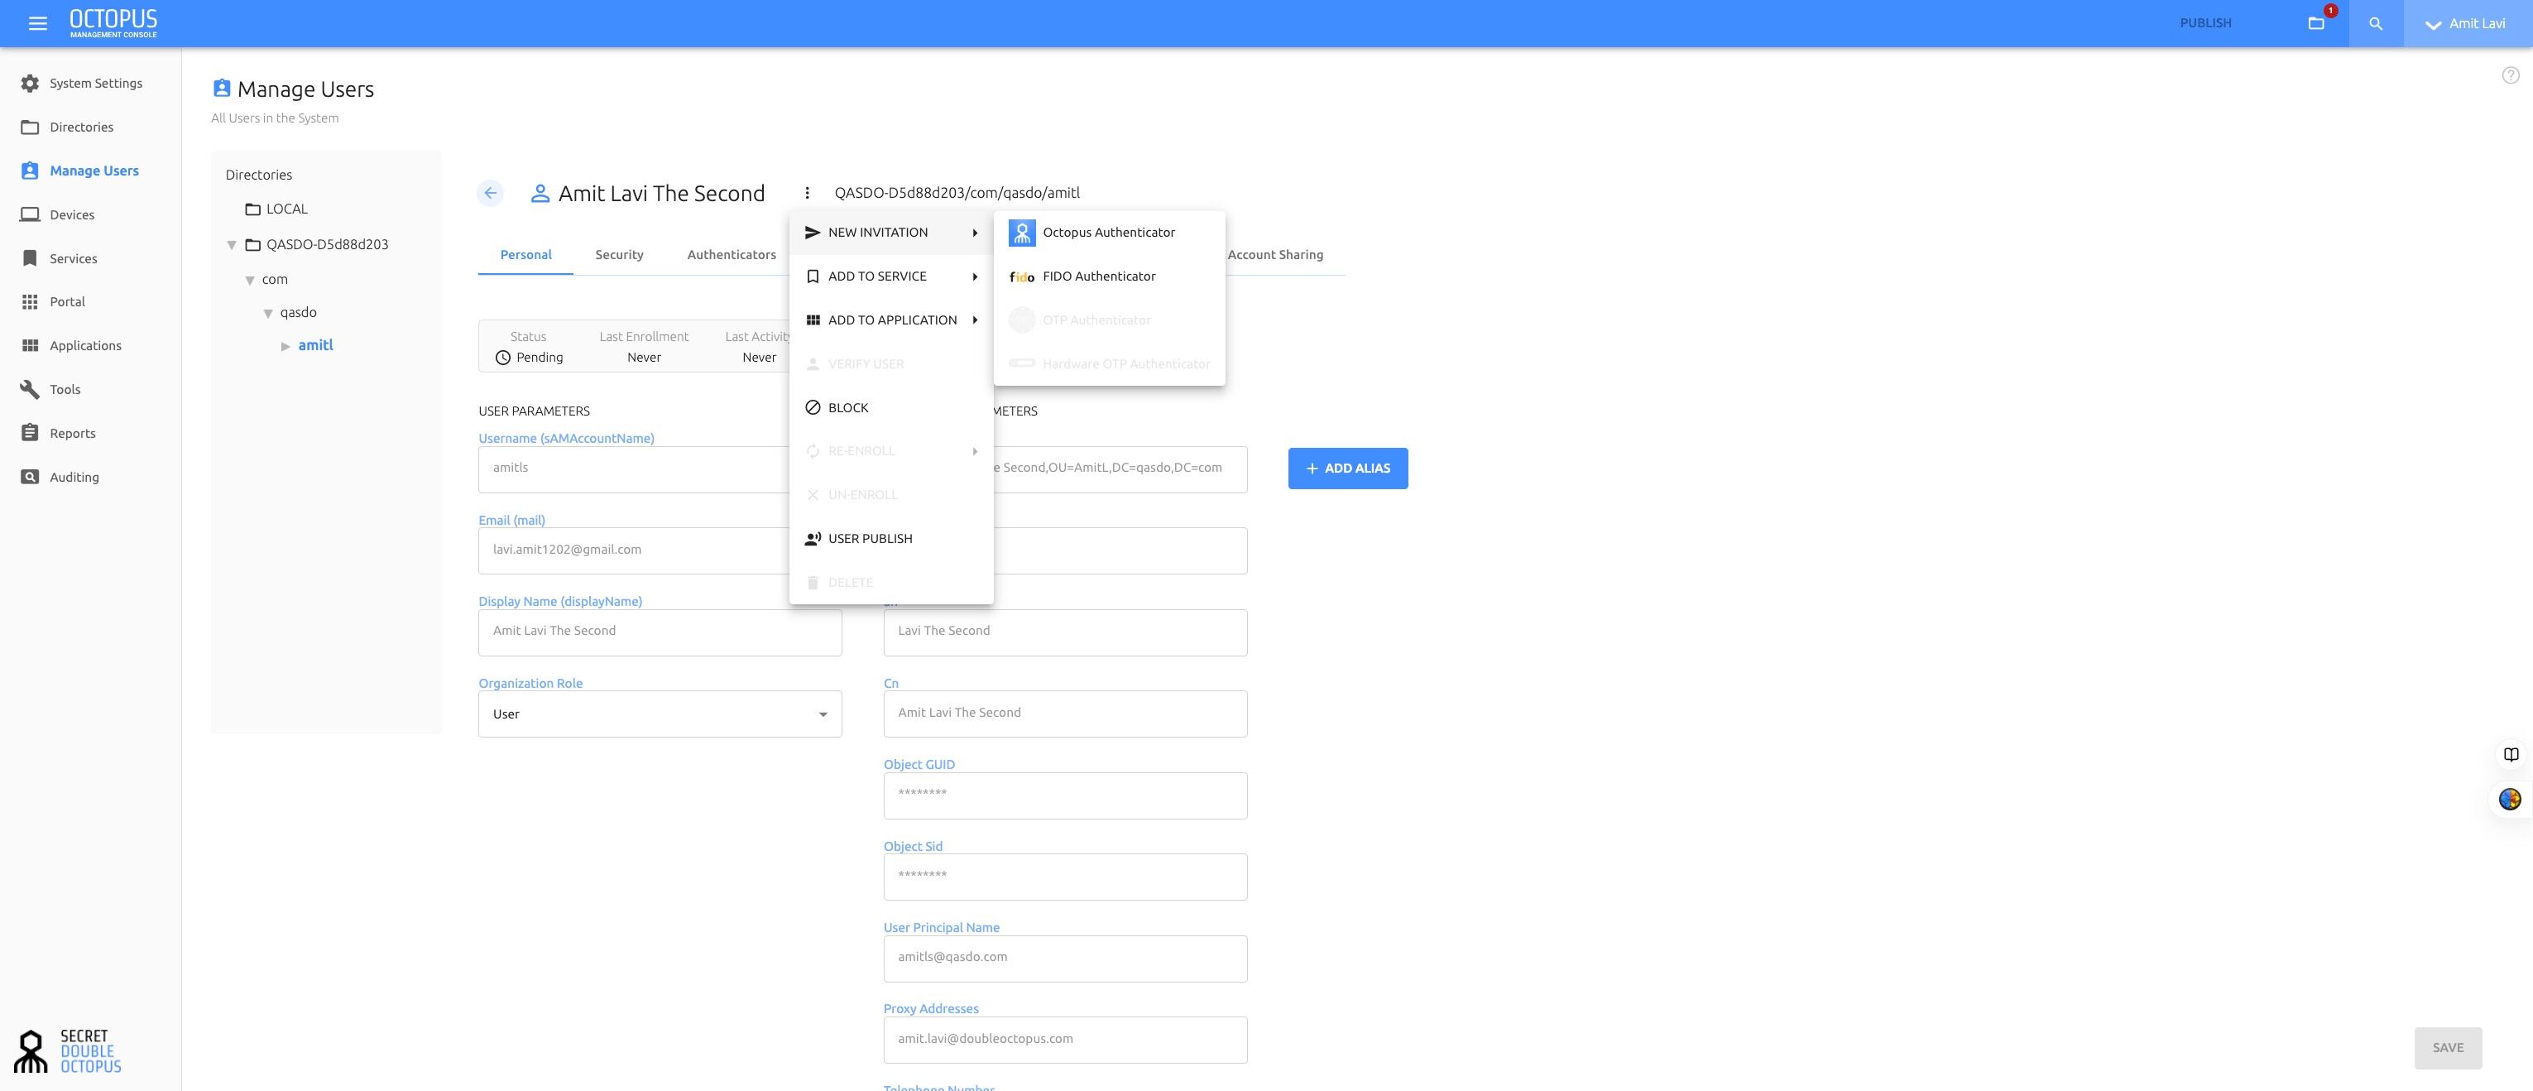Viewport: 2533px width, 1091px height.
Task: Click the Pending status clock icon
Action: [502, 358]
